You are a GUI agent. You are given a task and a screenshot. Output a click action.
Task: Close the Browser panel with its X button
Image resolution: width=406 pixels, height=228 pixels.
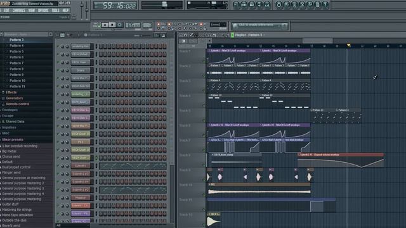click(51, 34)
